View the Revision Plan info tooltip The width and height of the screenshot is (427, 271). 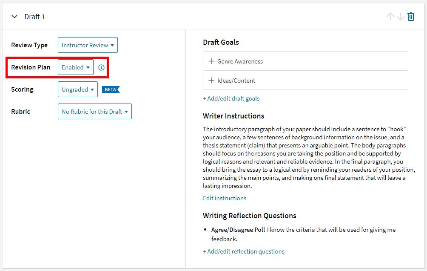(101, 67)
